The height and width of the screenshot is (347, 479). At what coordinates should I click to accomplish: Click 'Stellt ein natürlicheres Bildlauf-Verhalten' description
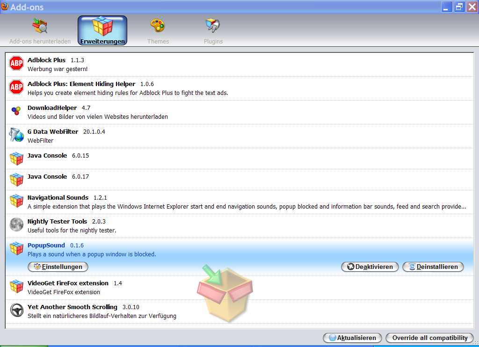click(x=102, y=316)
